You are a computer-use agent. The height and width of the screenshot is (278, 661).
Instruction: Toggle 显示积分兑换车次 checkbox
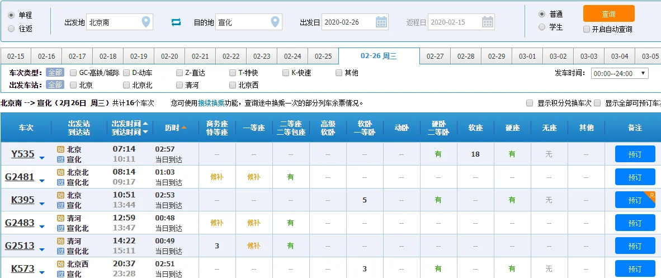pyautogui.click(x=530, y=103)
